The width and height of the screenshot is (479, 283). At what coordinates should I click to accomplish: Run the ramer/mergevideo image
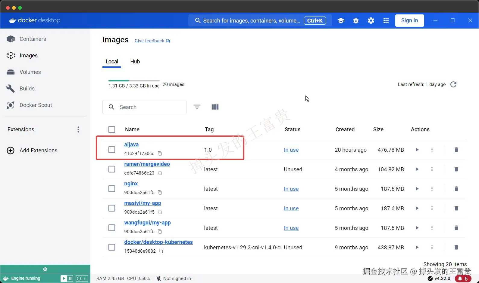(x=417, y=169)
